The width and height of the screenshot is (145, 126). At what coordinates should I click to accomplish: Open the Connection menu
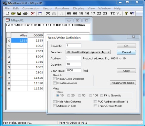point(31,8)
